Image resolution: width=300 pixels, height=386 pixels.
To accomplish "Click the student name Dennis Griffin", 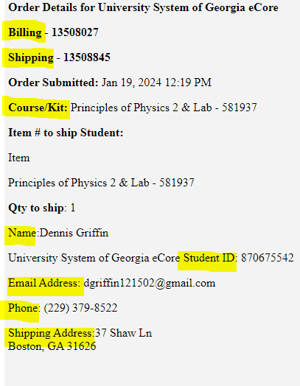I will tap(74, 233).
